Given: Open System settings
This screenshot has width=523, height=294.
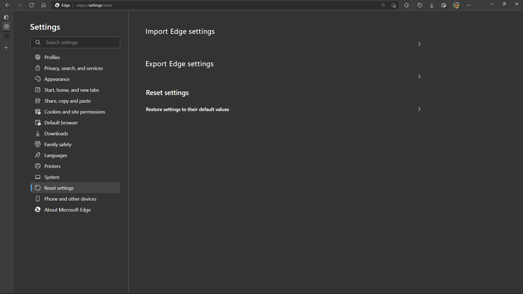Looking at the screenshot, I should tap(75, 177).
